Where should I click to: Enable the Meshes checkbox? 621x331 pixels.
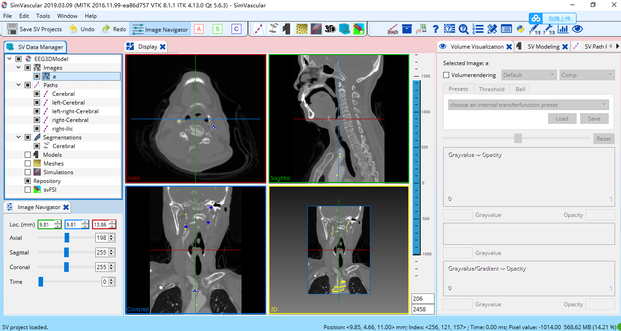click(27, 164)
